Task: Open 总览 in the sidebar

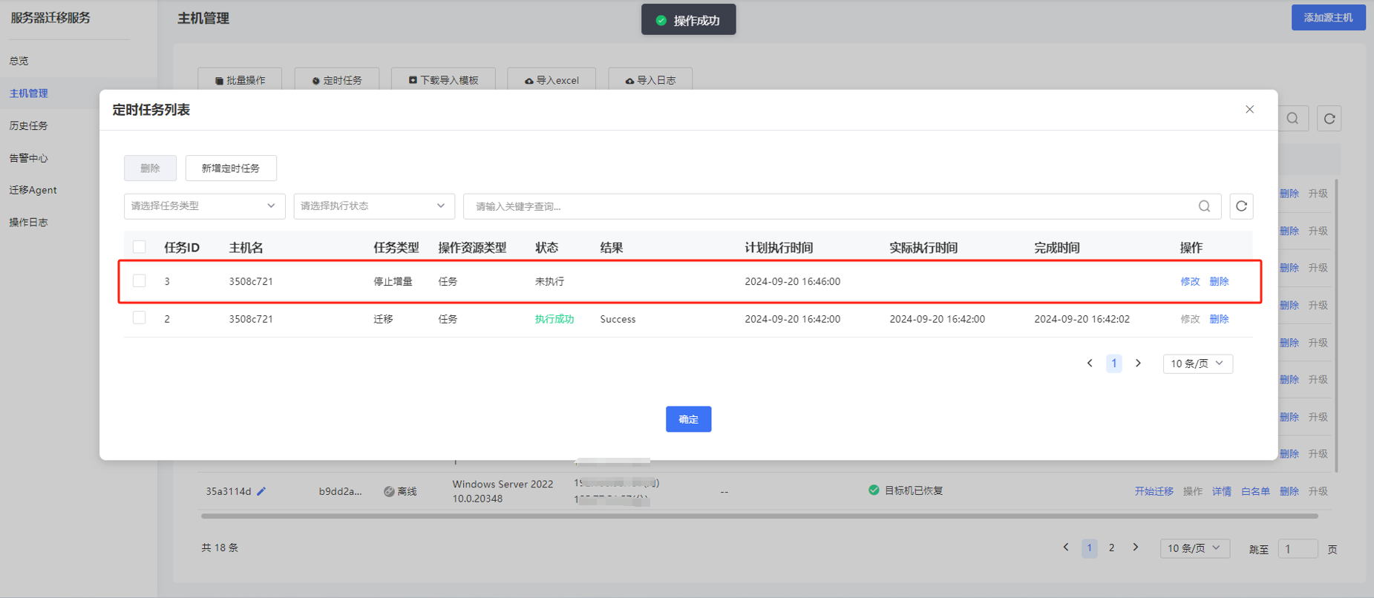Action: pyautogui.click(x=19, y=61)
